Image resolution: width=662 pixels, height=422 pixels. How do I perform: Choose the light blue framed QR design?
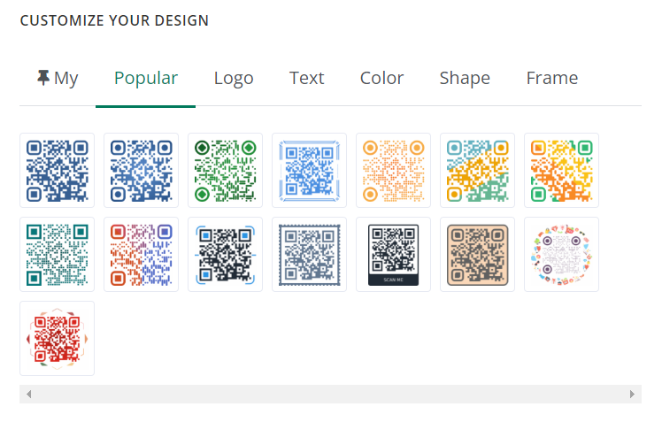[x=310, y=171]
